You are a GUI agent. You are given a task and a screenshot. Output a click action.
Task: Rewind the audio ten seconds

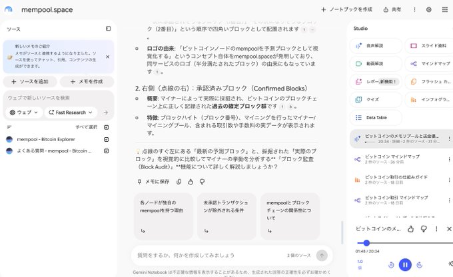pyautogui.click(x=391, y=265)
